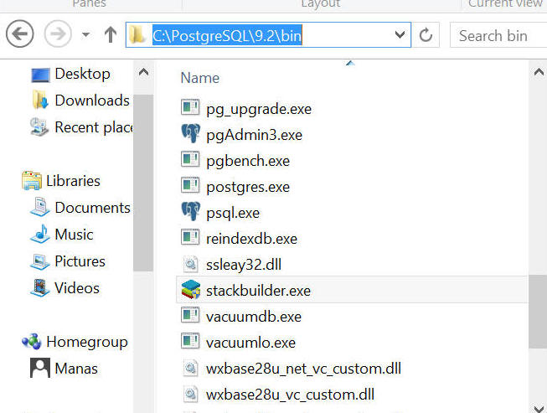Click the Downloads folder icon

click(x=40, y=101)
